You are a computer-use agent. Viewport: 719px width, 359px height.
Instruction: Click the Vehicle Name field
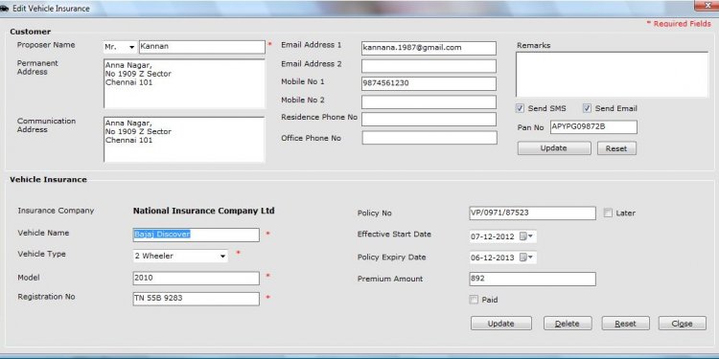[x=197, y=235]
